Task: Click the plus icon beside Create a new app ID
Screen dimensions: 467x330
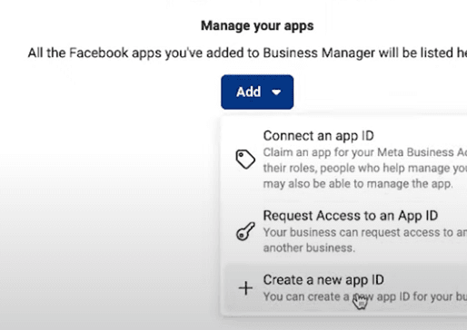Action: point(245,288)
